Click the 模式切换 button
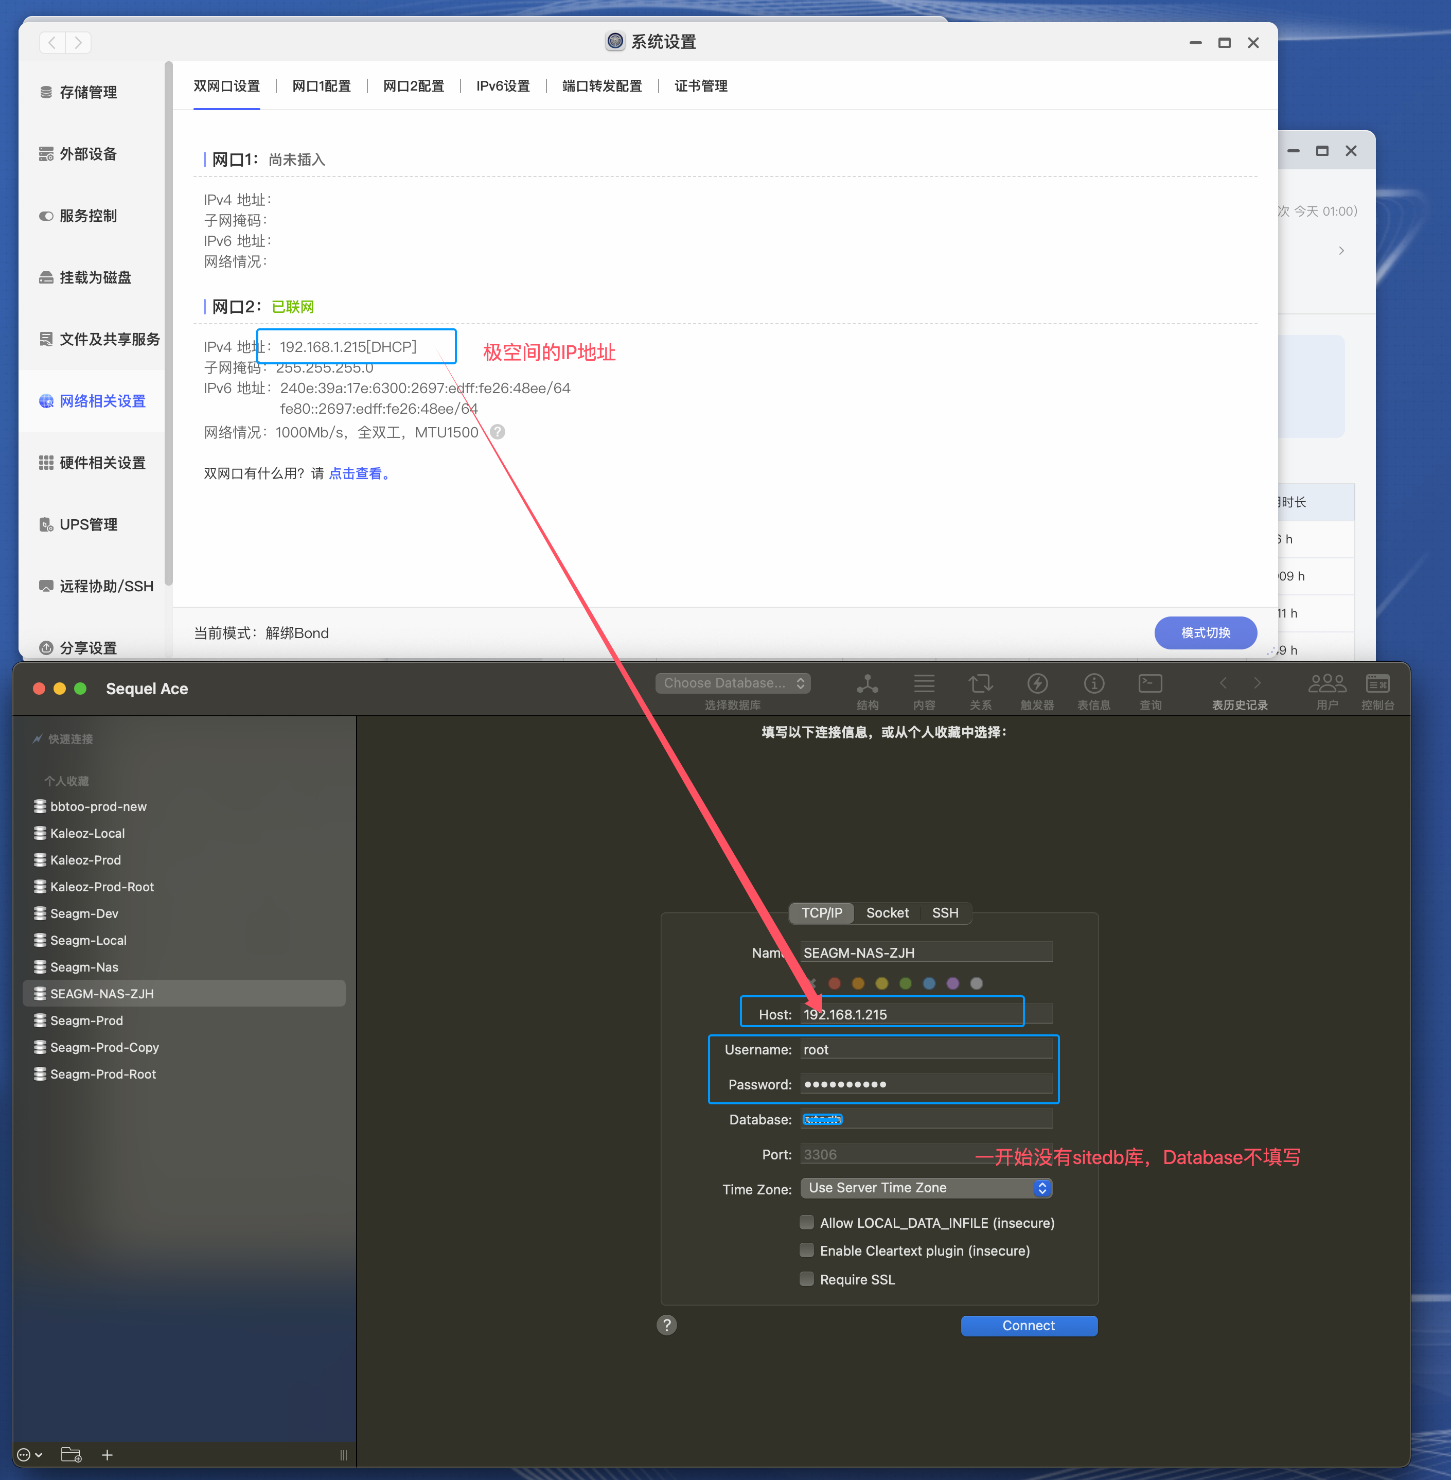The height and width of the screenshot is (1480, 1451). (x=1206, y=632)
